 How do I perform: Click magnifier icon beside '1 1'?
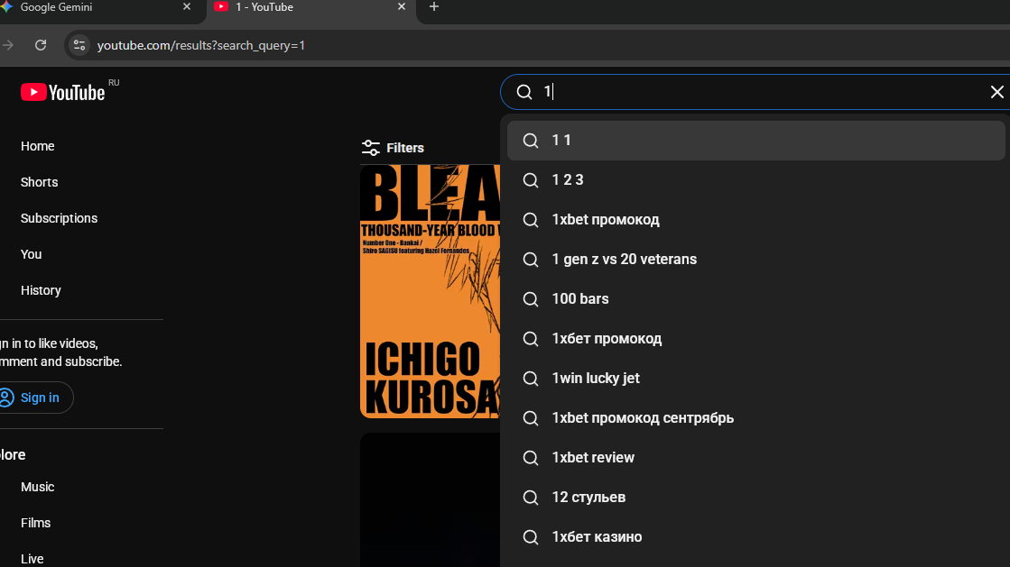pyautogui.click(x=531, y=141)
